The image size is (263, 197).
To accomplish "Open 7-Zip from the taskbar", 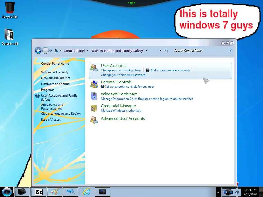I will [x=39, y=192].
